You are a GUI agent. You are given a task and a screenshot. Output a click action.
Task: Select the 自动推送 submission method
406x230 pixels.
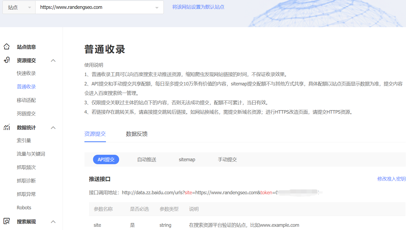pyautogui.click(x=147, y=160)
